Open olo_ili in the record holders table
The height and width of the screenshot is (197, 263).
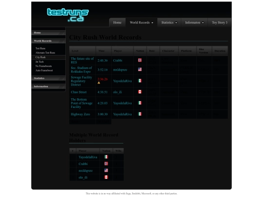coord(83,178)
